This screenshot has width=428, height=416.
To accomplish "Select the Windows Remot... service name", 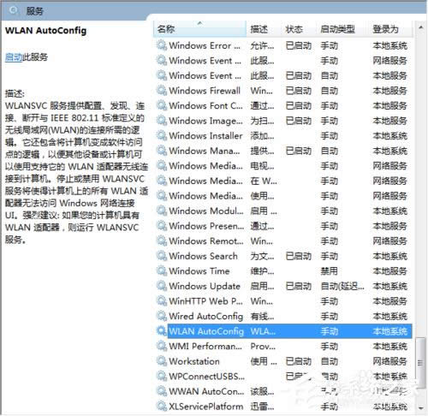I will (x=206, y=241).
